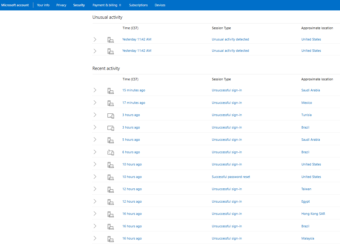The image size is (340, 244).
Task: Click the device icon for the 10 hours ago unsuccessful sign-in
Action: [110, 165]
